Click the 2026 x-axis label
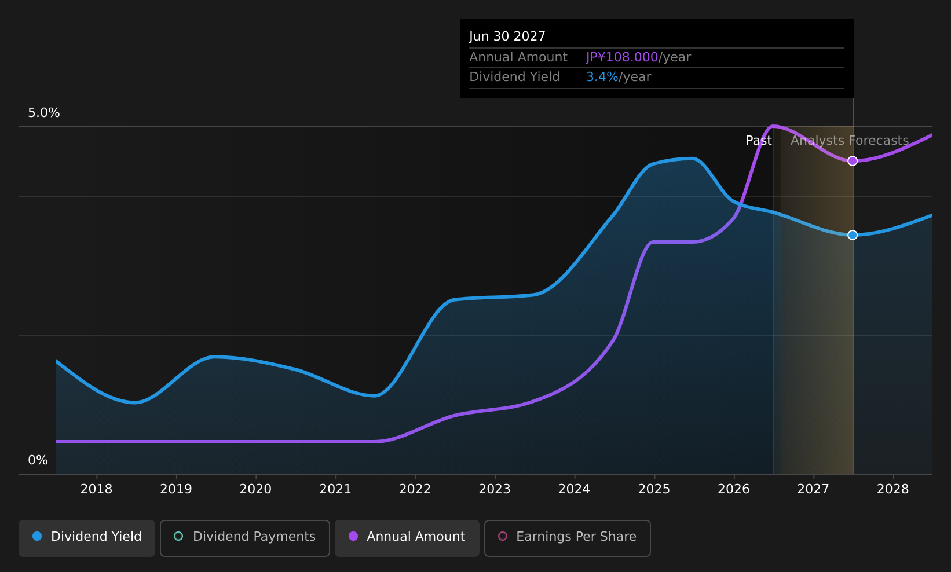The width and height of the screenshot is (951, 572). coord(734,489)
